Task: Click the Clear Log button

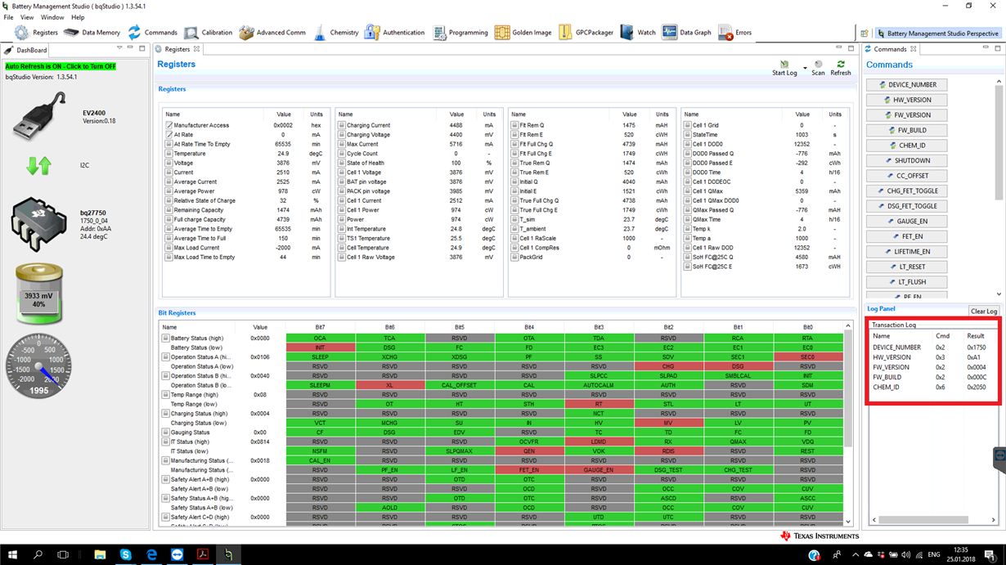Action: 983,311
